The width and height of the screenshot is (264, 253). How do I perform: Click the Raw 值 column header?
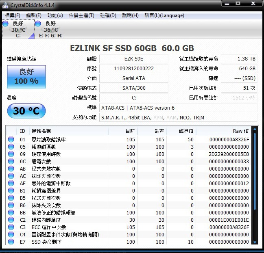pyautogui.click(x=224, y=131)
